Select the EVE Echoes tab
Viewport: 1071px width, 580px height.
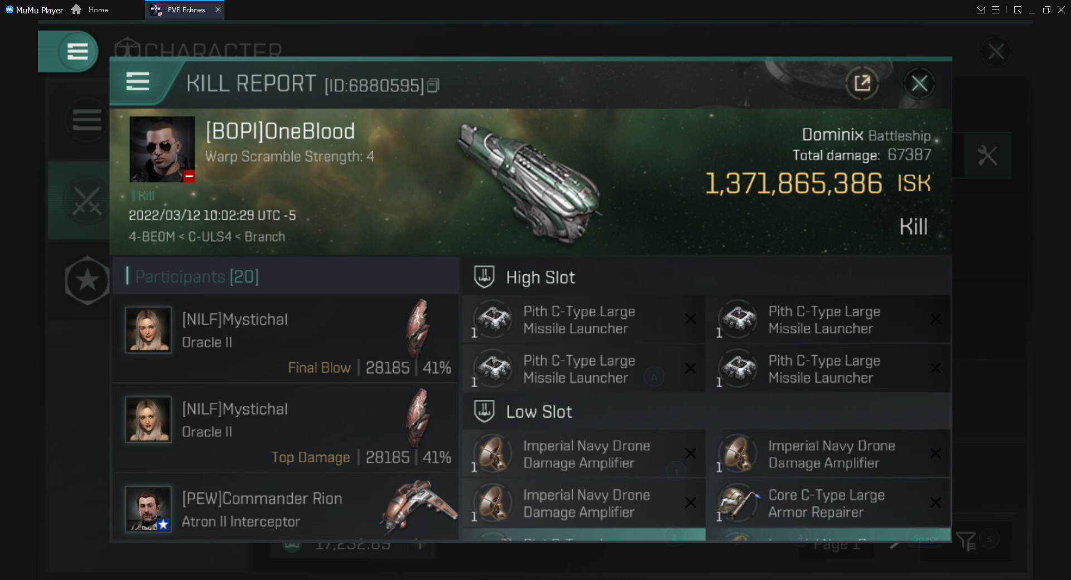point(185,9)
